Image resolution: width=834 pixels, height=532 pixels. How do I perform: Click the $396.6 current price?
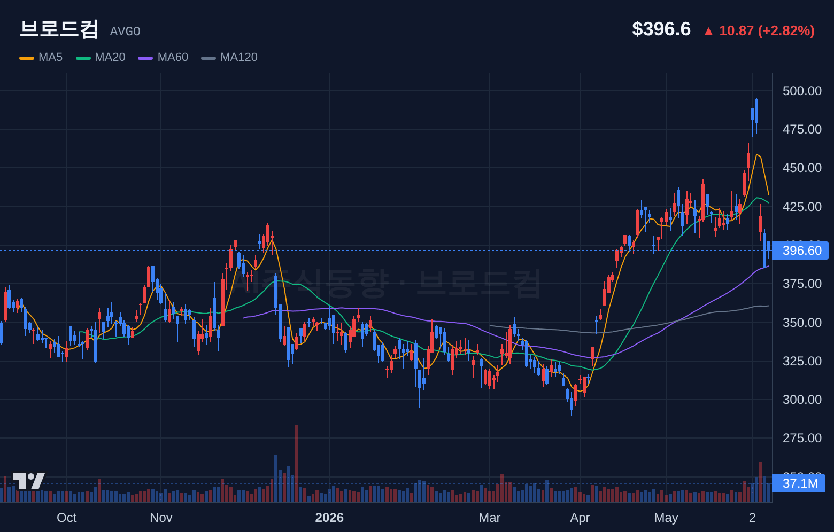point(661,29)
